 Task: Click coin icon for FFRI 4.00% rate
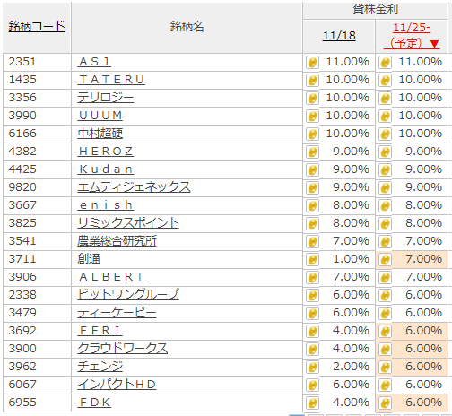[312, 332]
